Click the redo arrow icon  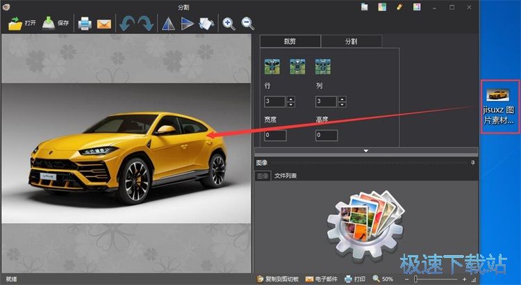tap(145, 24)
